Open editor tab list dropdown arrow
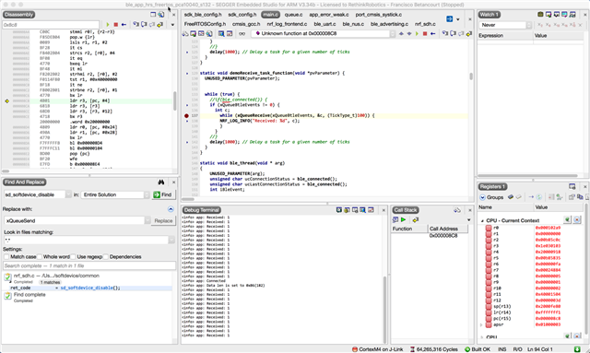Screen dimensions: 590x353 [458, 19]
